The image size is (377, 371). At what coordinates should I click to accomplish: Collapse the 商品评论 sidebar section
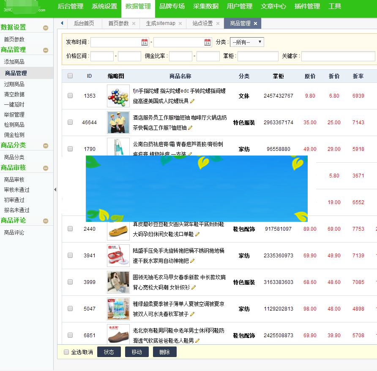pos(46,220)
